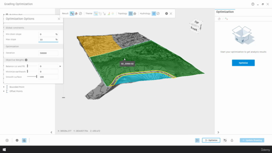This screenshot has width=272, height=153.
Task: Click the undo arrow icon
Action: (225, 140)
